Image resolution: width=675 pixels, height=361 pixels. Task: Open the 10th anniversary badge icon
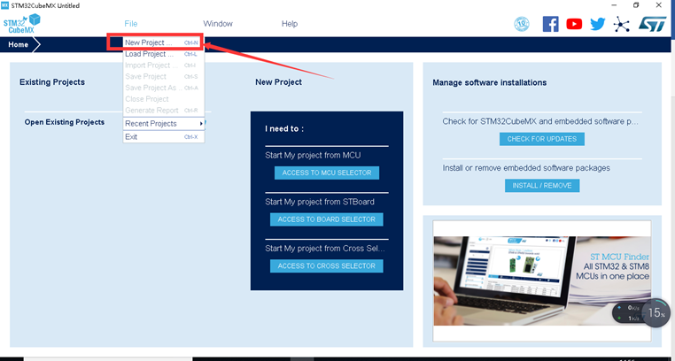tap(522, 24)
